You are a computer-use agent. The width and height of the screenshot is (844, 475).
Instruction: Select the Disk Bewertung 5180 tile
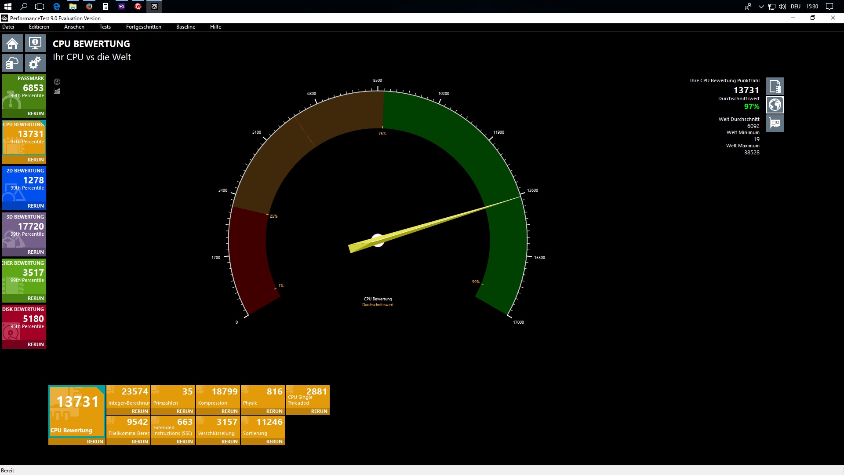pos(24,322)
